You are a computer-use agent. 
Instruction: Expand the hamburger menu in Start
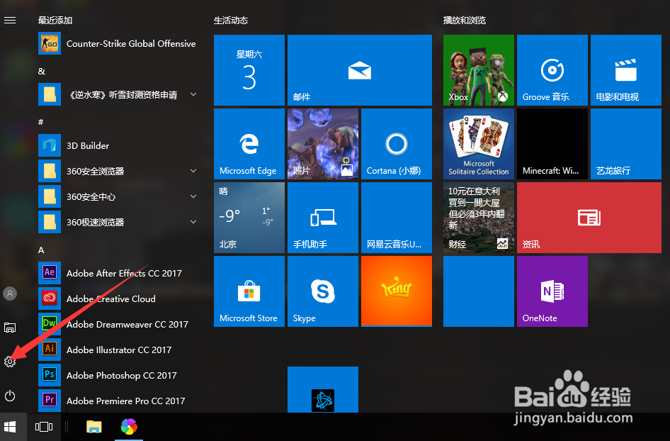point(10,20)
